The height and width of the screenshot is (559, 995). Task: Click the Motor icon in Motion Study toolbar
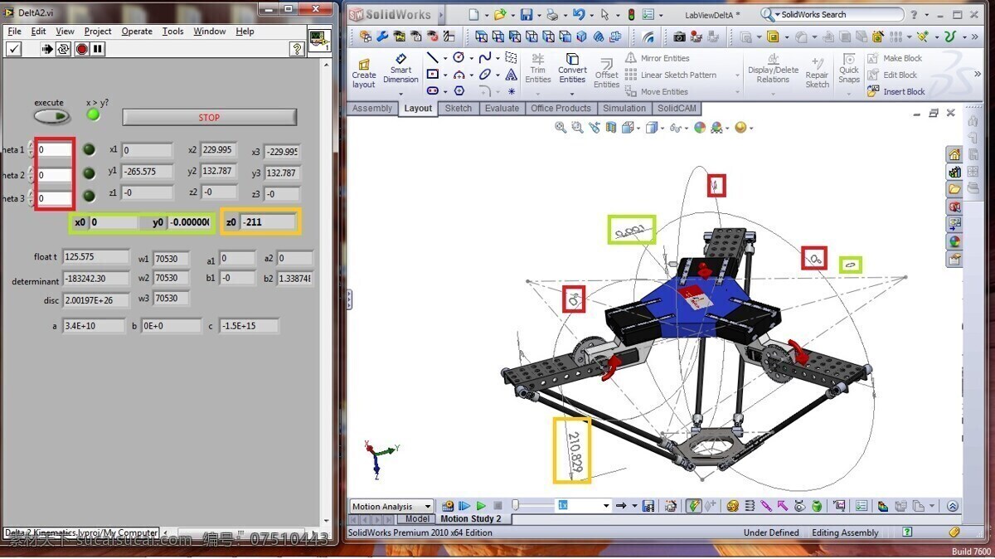[733, 506]
